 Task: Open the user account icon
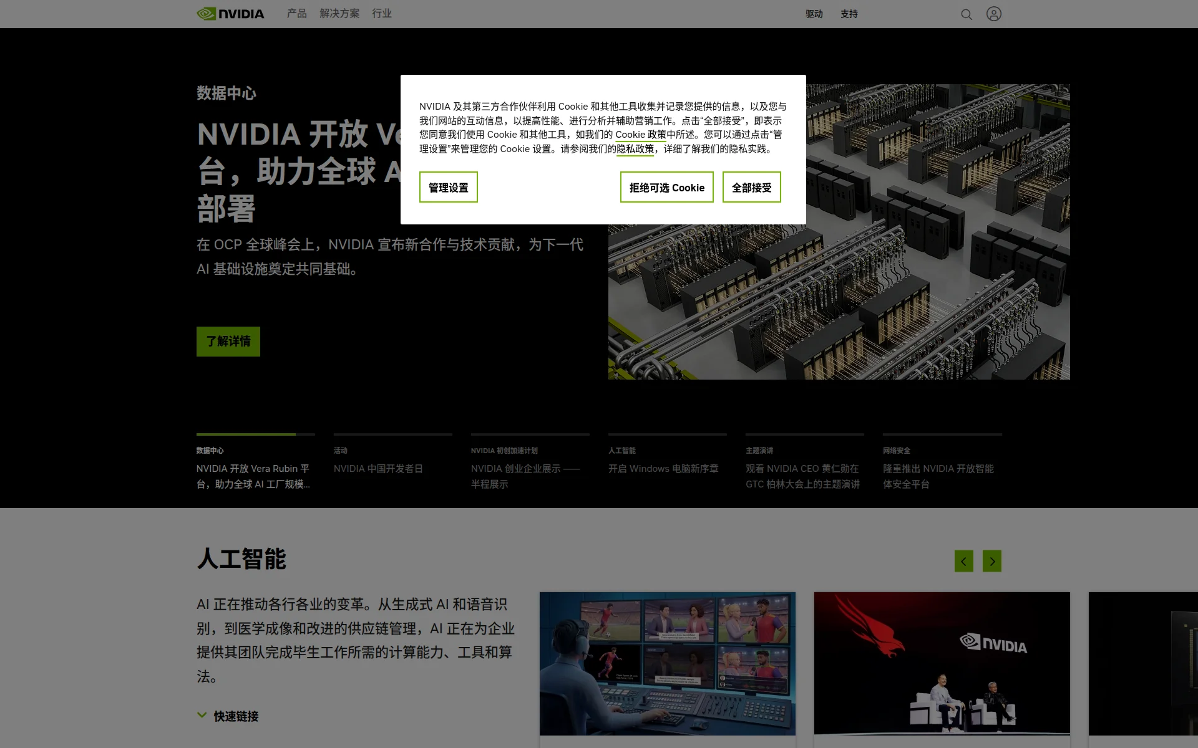pos(994,14)
